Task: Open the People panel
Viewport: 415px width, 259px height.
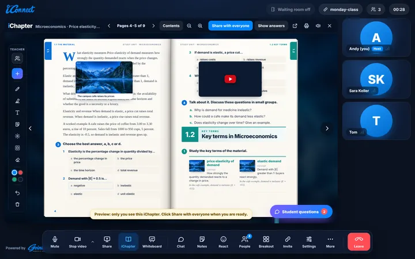Action: pyautogui.click(x=244, y=242)
